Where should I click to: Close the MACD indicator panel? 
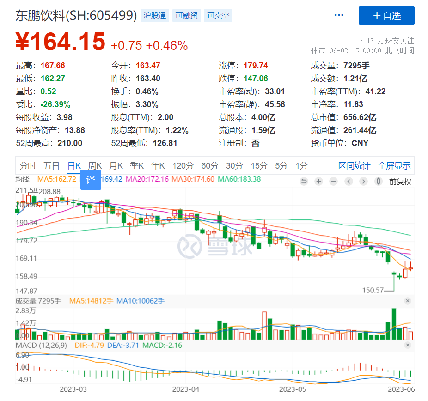pyautogui.click(x=408, y=345)
